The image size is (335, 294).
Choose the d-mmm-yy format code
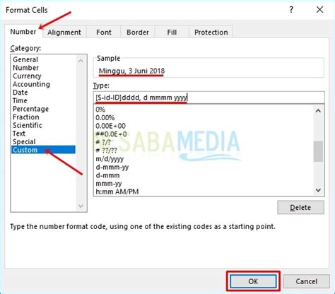pyautogui.click(x=204, y=167)
